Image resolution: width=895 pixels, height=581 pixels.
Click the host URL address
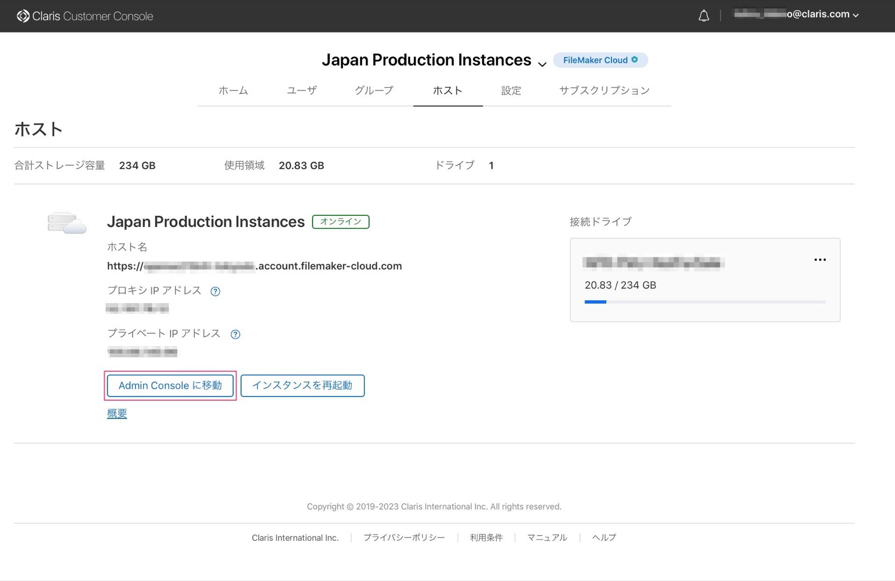255,266
